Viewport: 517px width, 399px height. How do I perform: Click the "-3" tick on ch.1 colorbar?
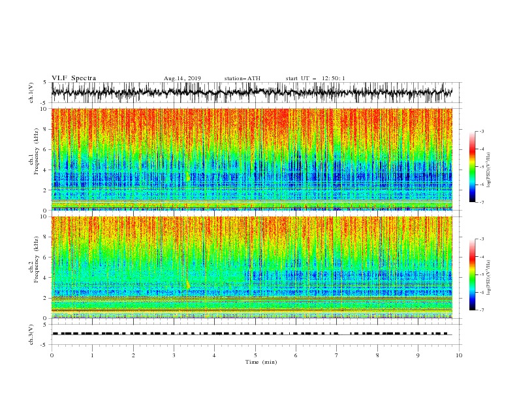coord(482,131)
